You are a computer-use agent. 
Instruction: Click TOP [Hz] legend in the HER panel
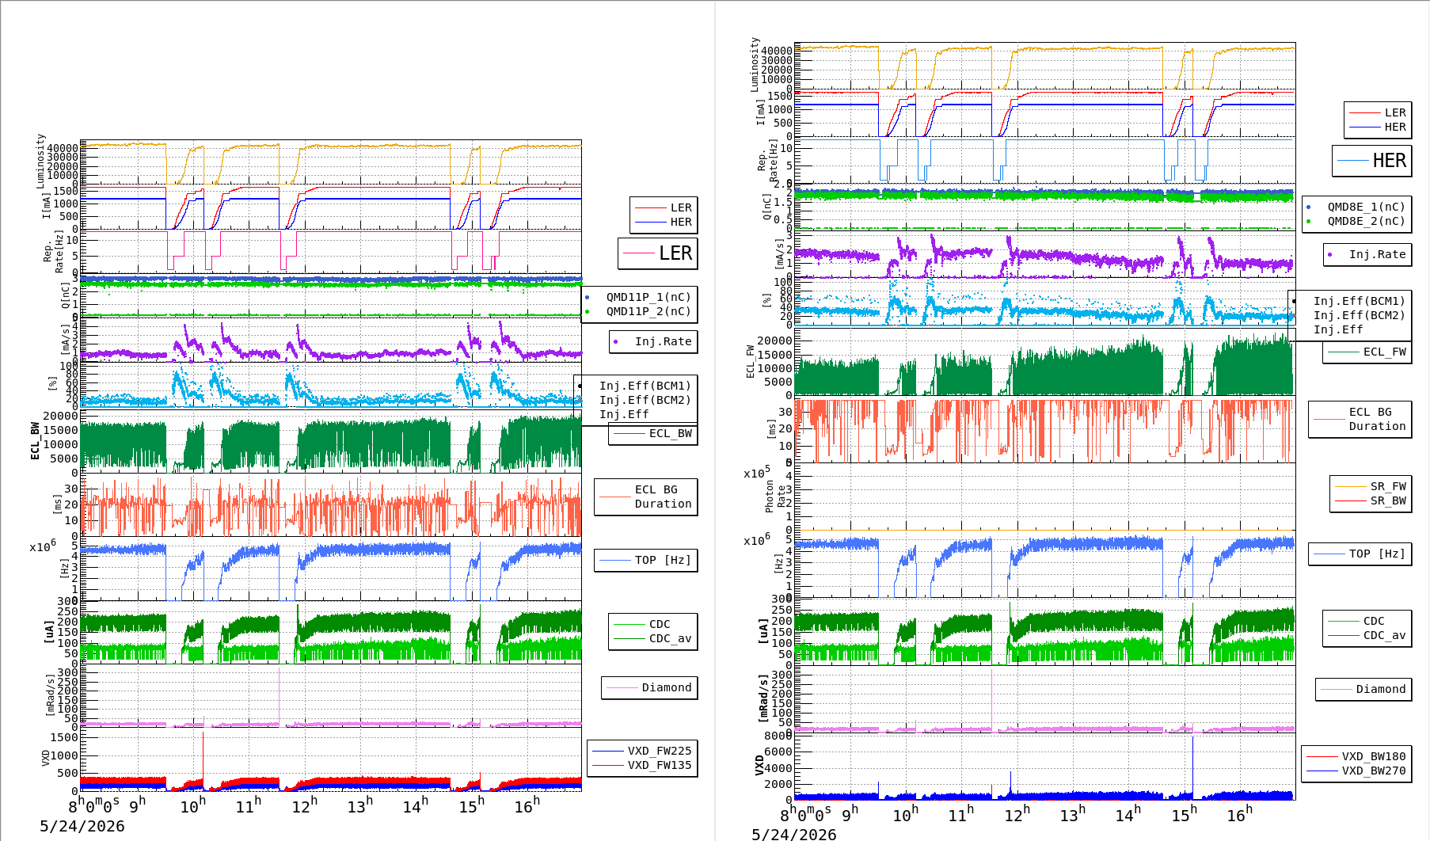[x=1378, y=554]
